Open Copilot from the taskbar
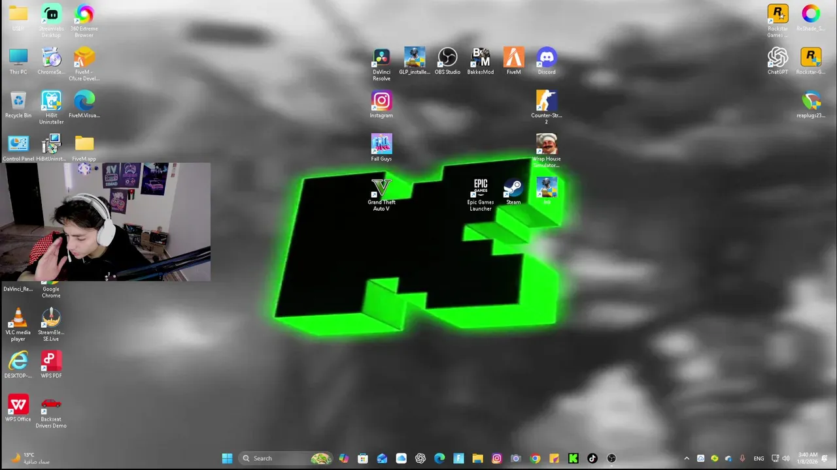The height and width of the screenshot is (470, 837). tap(344, 458)
